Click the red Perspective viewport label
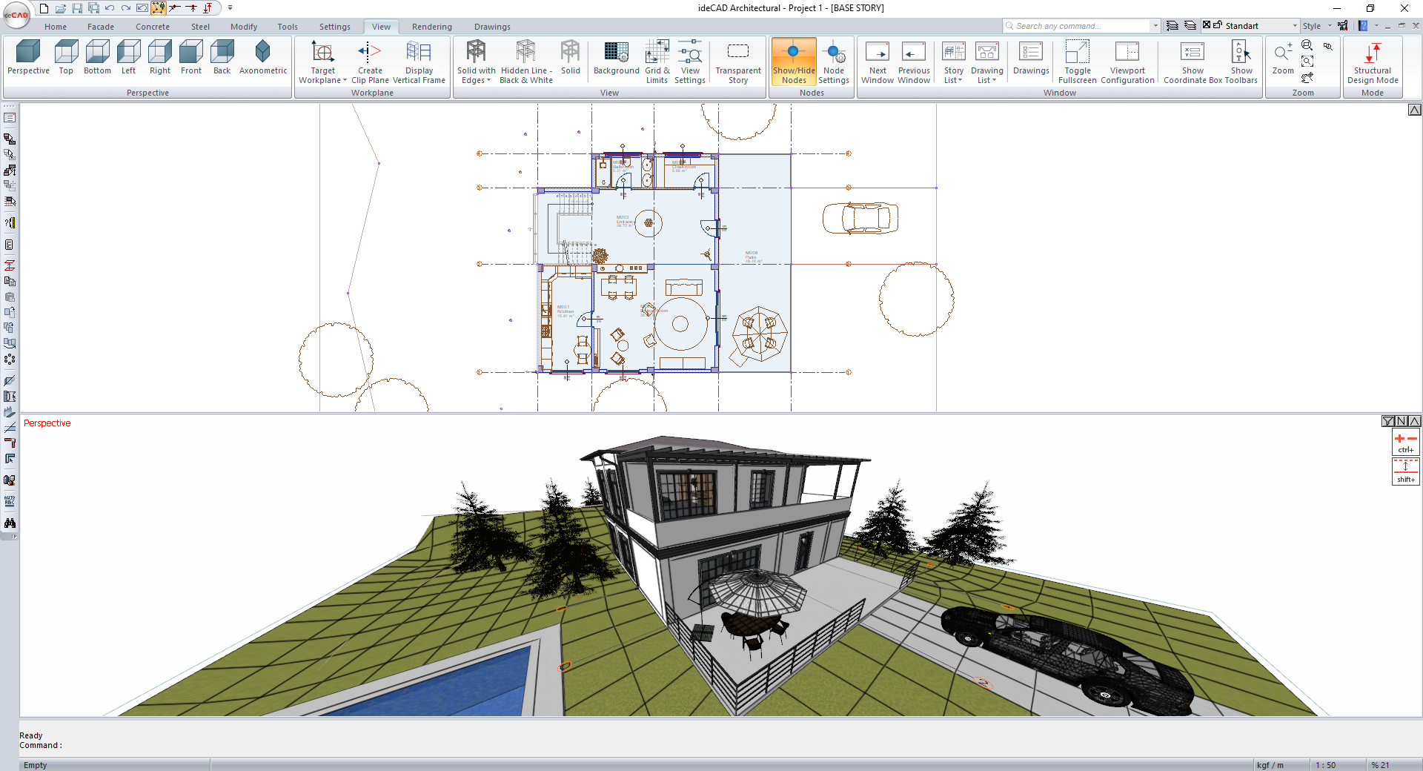This screenshot has height=771, width=1423. (47, 423)
